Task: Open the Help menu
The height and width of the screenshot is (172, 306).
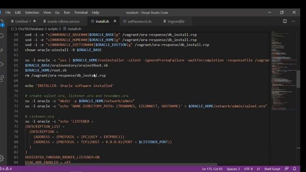Action: [x=96, y=13]
